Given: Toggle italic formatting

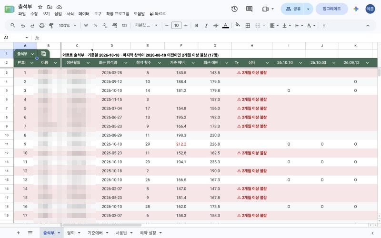Looking at the screenshot, I should point(206,25).
